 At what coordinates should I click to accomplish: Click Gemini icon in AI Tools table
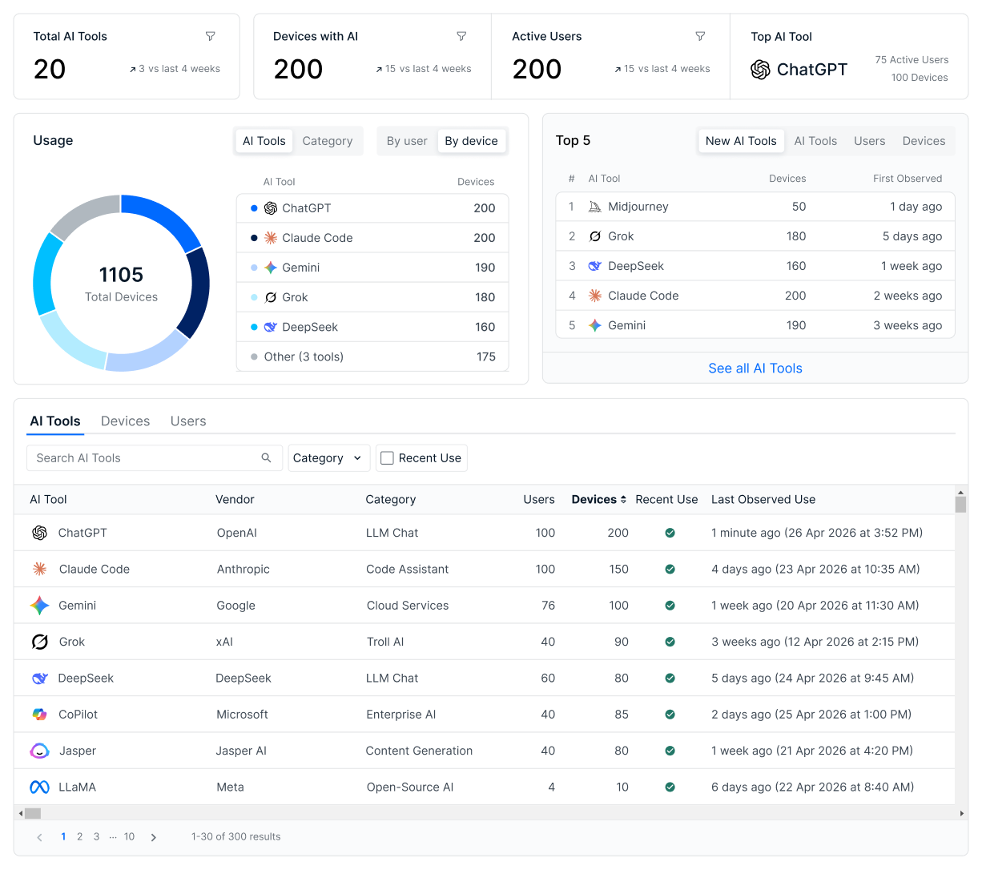(x=39, y=606)
